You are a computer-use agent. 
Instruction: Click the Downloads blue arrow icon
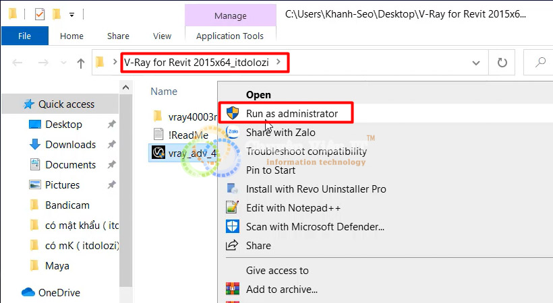[35, 145]
